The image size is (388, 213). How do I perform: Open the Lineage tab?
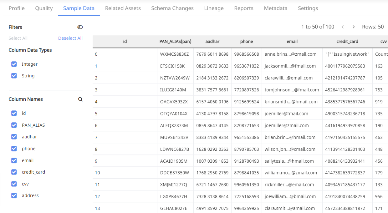[x=214, y=8]
